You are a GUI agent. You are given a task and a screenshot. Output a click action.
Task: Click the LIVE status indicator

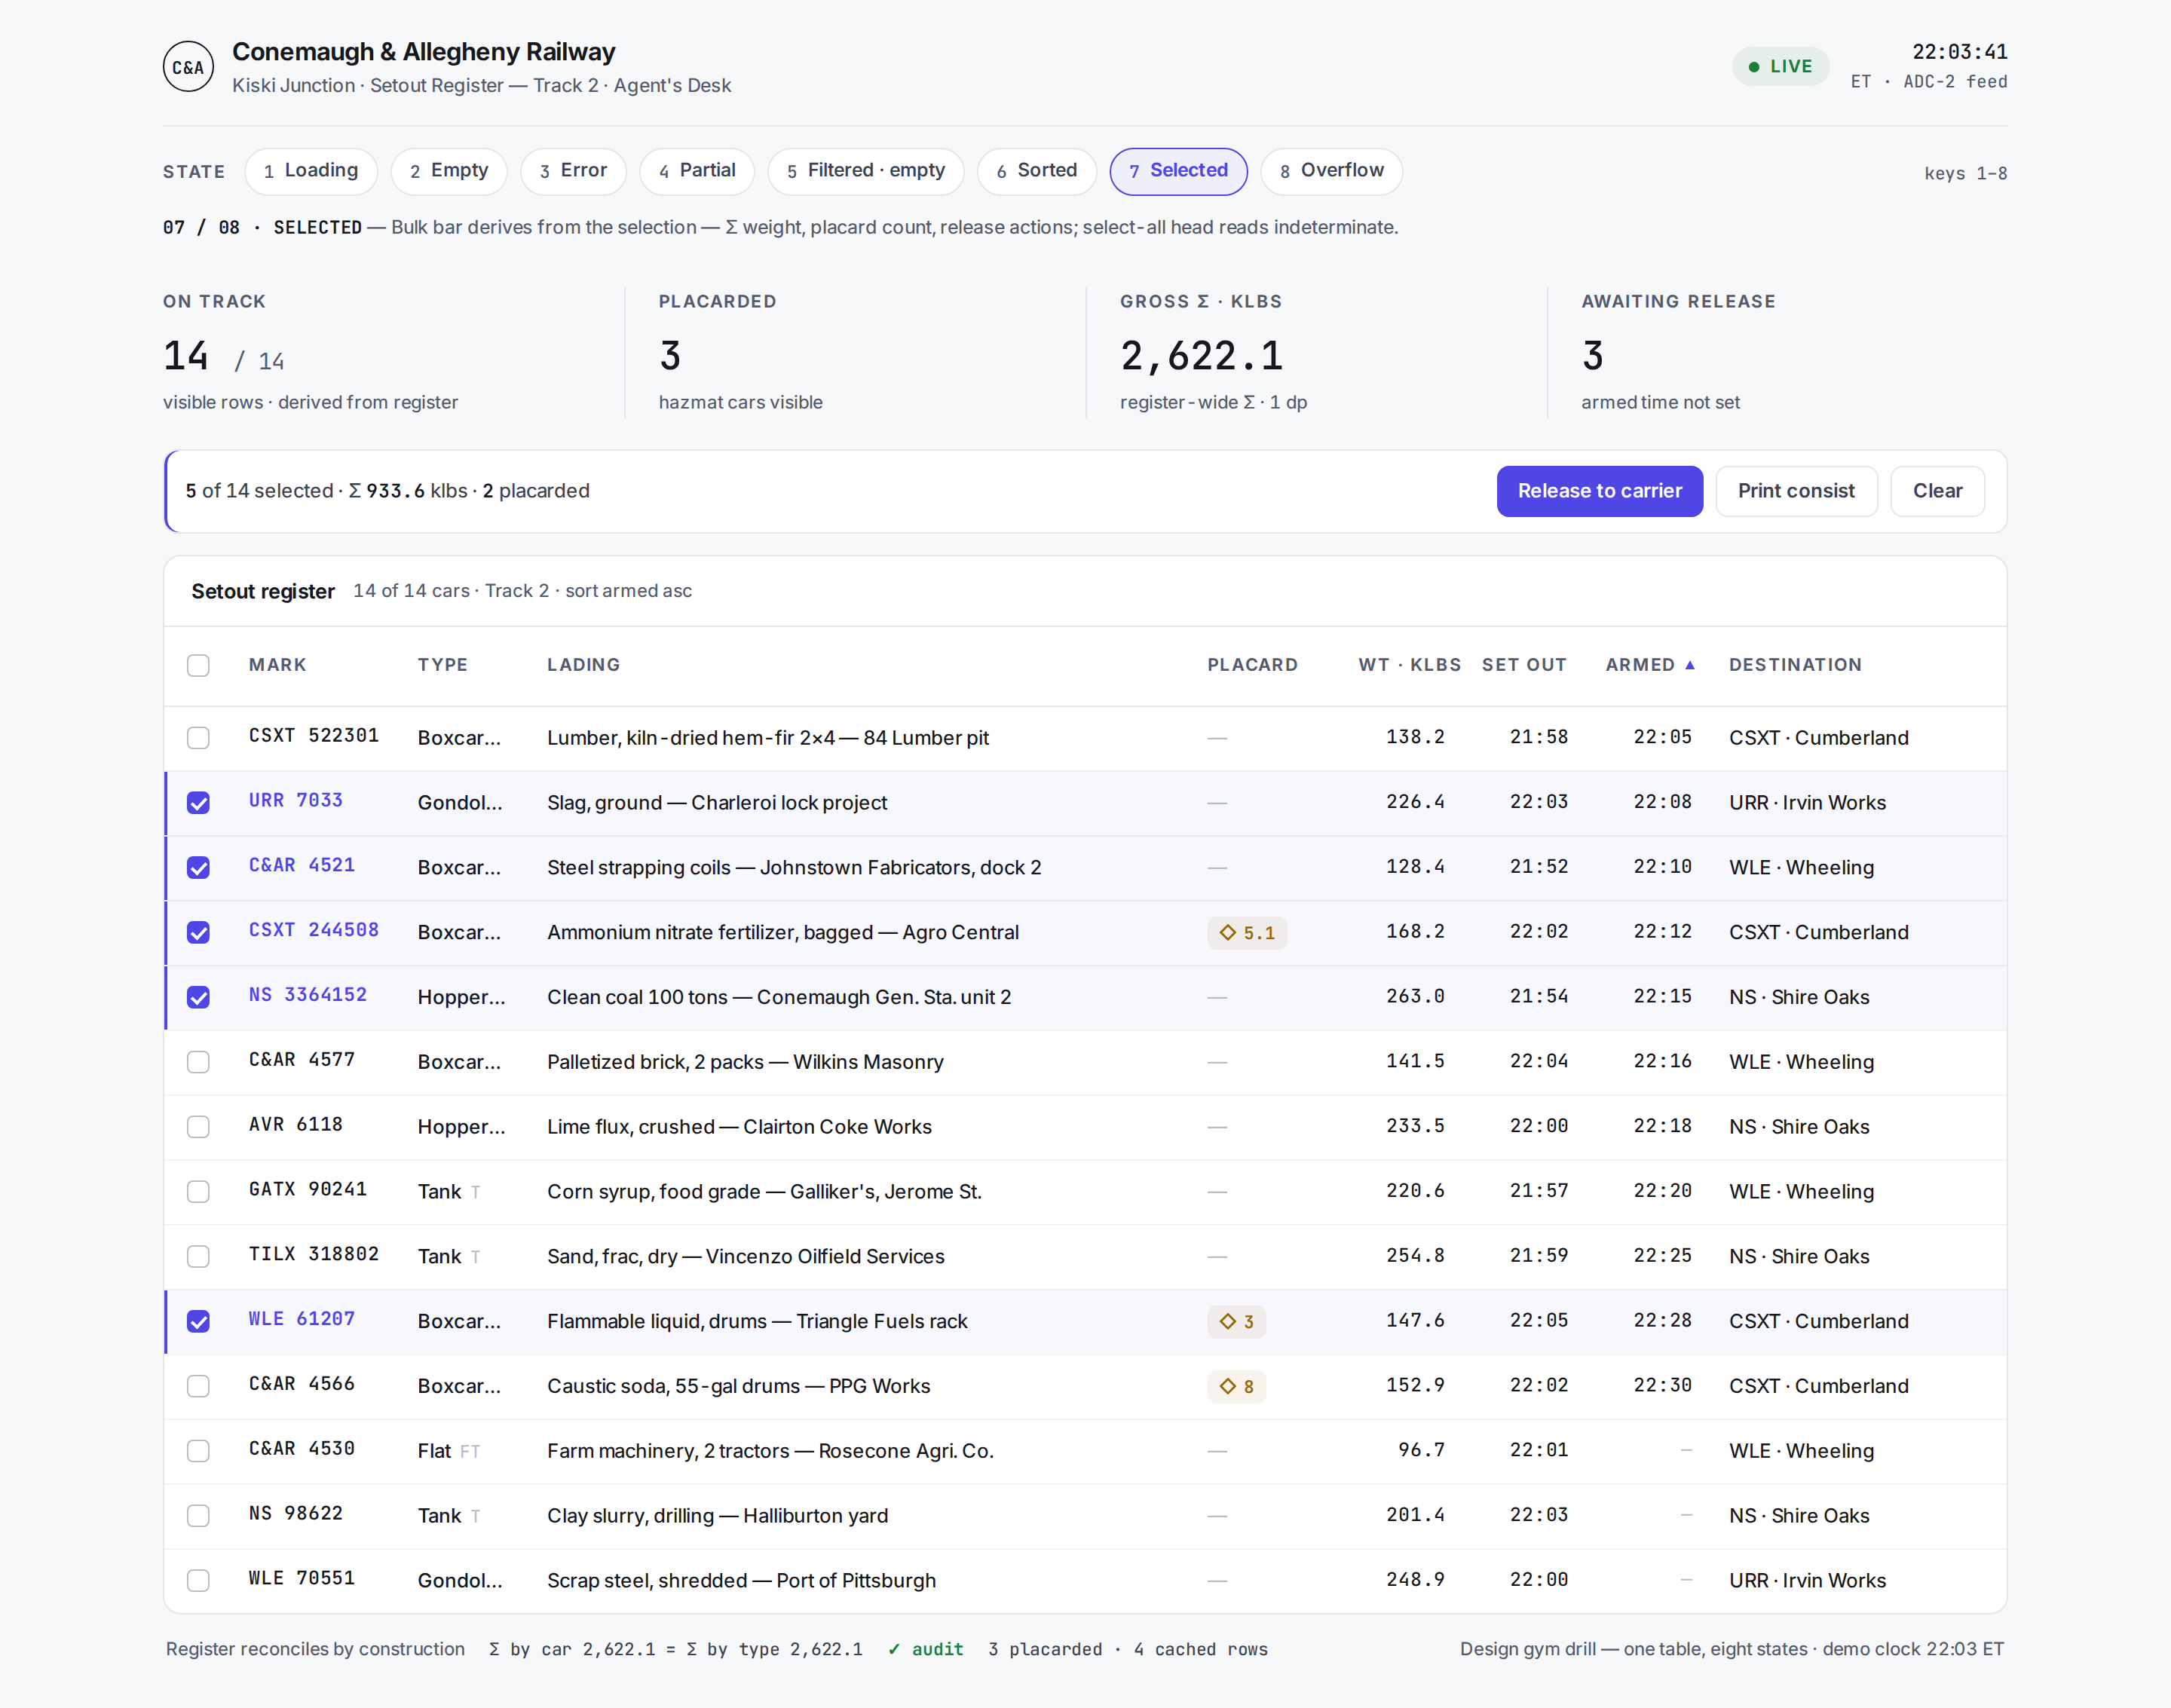(x=1780, y=66)
